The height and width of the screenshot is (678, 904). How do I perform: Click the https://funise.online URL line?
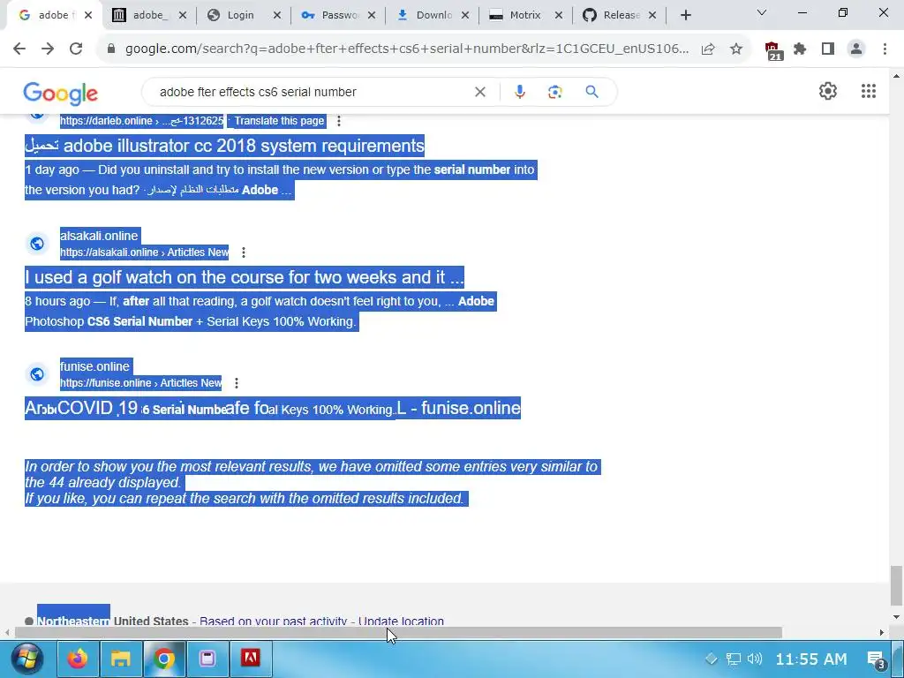click(x=140, y=383)
